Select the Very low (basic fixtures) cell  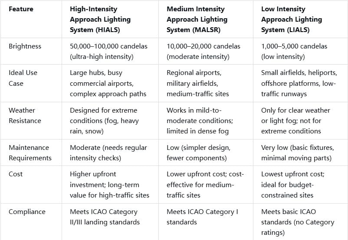299,152
